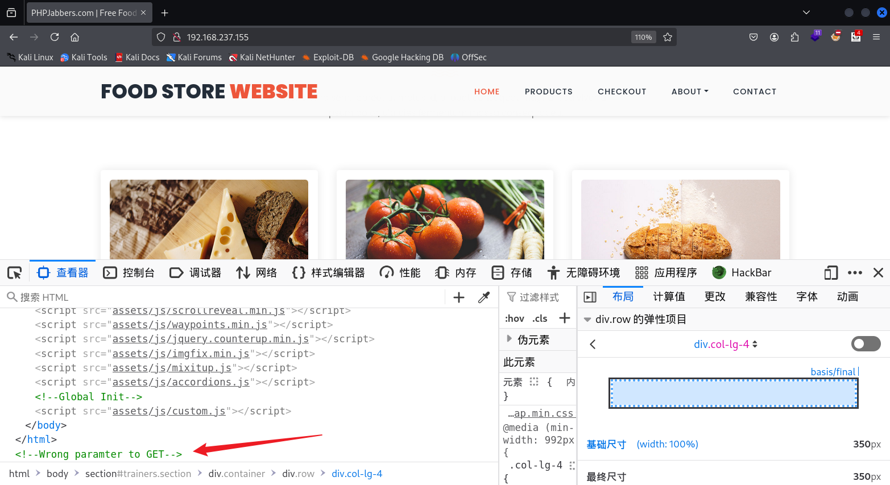Add a new CSS rule with plus

tap(565, 318)
